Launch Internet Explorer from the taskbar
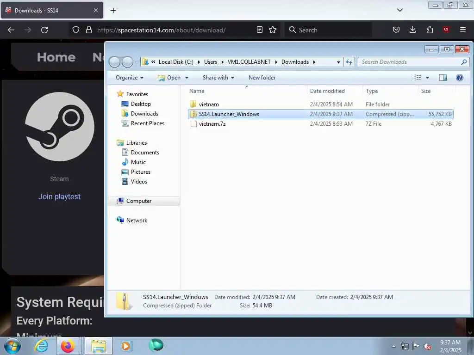 click(41, 346)
